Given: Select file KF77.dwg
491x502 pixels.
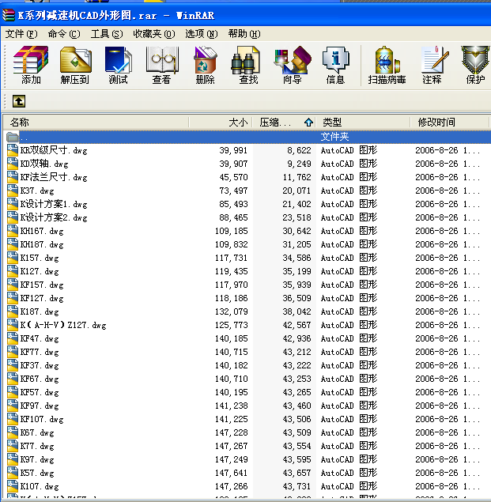Looking at the screenshot, I should pos(40,352).
